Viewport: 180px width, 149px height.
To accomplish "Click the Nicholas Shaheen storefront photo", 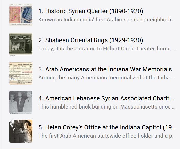I will [21, 44].
